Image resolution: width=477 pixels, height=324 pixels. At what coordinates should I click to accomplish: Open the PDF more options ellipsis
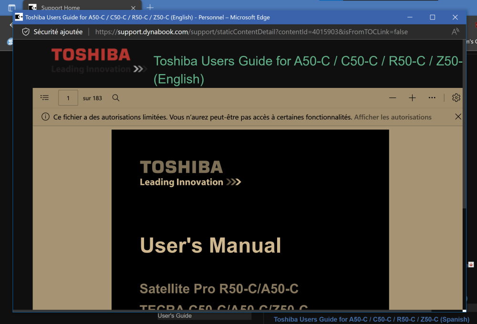[x=432, y=98]
